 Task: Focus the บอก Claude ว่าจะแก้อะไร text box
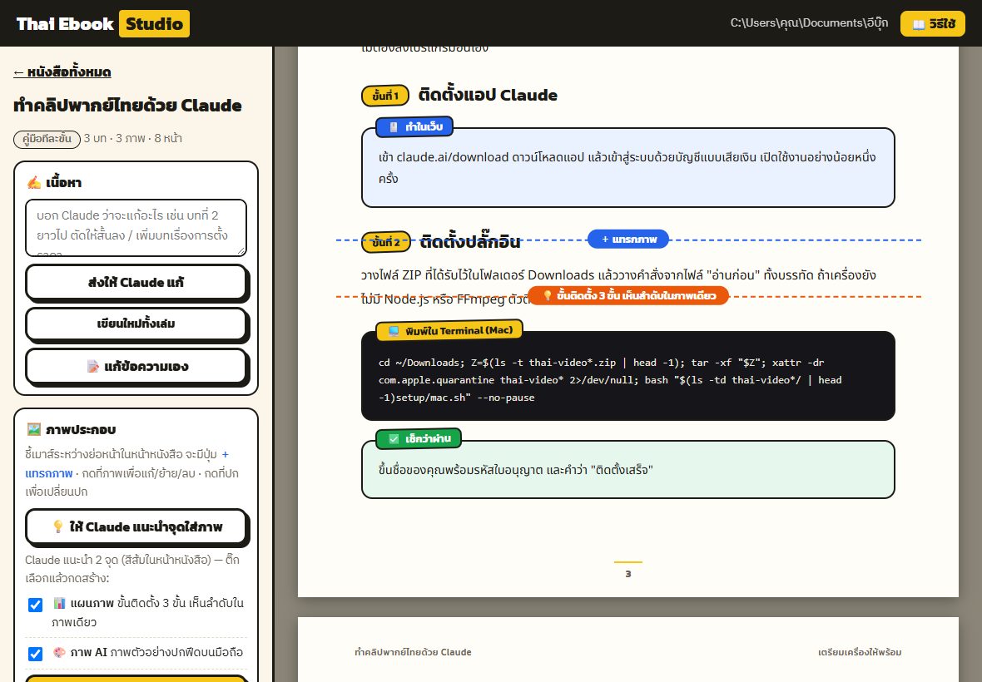(x=136, y=228)
